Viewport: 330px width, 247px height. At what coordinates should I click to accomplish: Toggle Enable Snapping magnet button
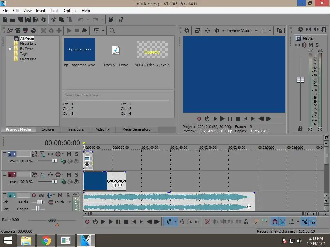(275, 222)
